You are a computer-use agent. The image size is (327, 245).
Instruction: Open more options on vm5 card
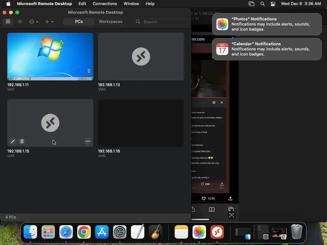[88, 141]
